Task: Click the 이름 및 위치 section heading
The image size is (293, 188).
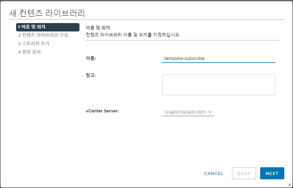Action: pyautogui.click(x=98, y=28)
